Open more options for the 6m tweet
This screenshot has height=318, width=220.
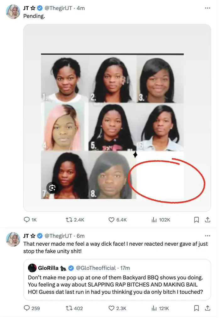207,236
